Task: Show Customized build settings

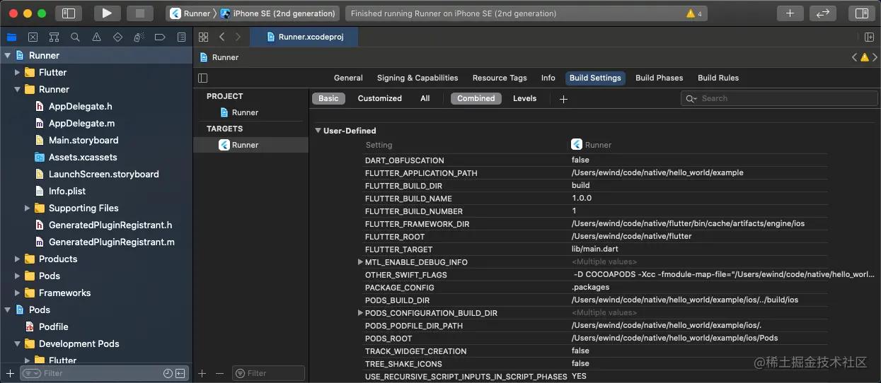Action: (x=379, y=98)
